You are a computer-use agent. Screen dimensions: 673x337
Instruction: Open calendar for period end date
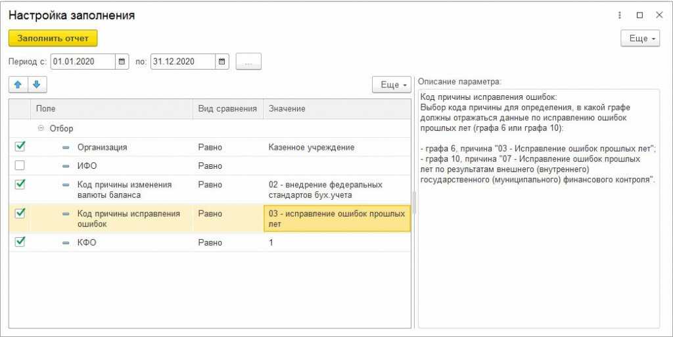pos(222,61)
